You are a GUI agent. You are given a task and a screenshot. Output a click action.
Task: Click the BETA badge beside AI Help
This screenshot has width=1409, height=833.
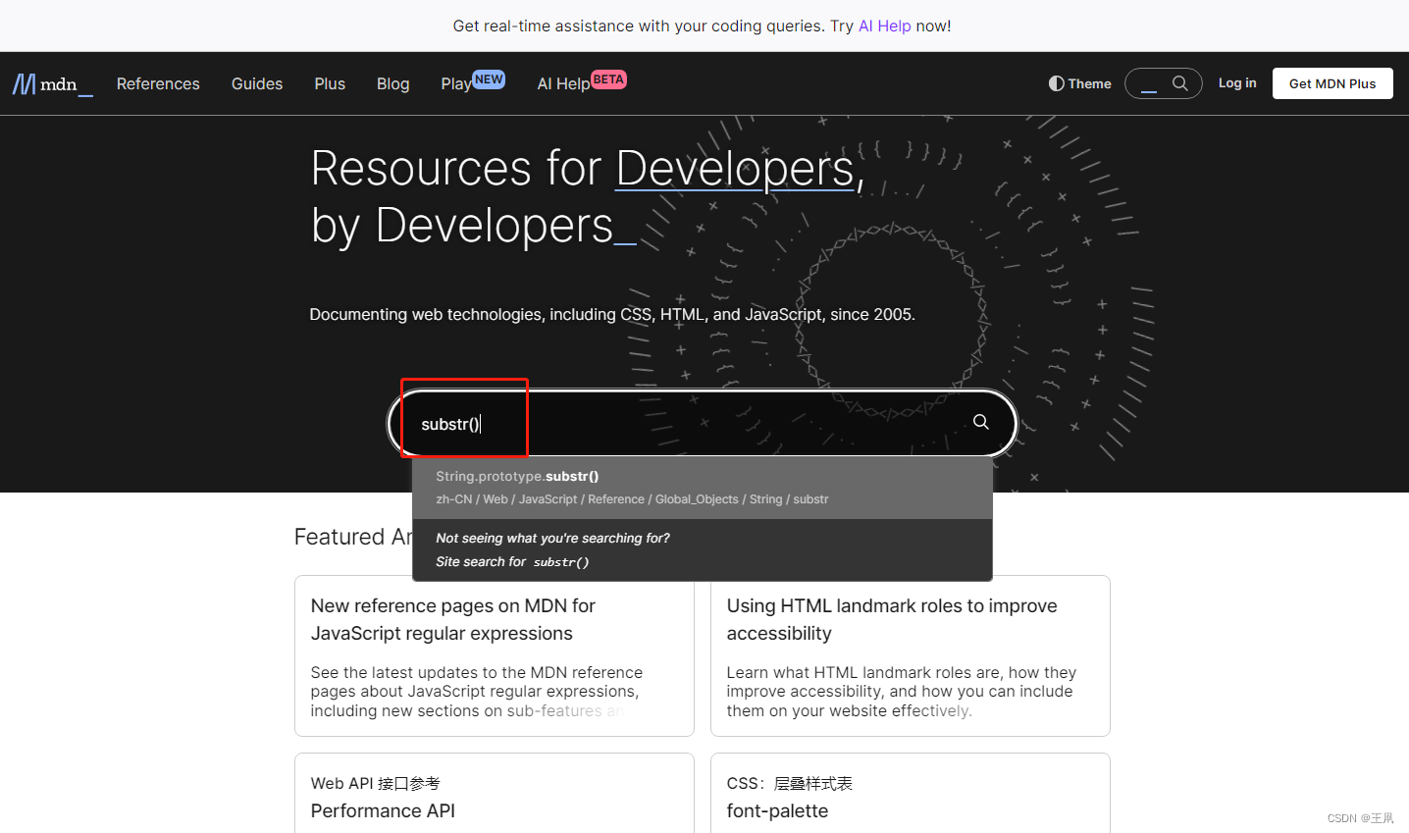(x=608, y=79)
